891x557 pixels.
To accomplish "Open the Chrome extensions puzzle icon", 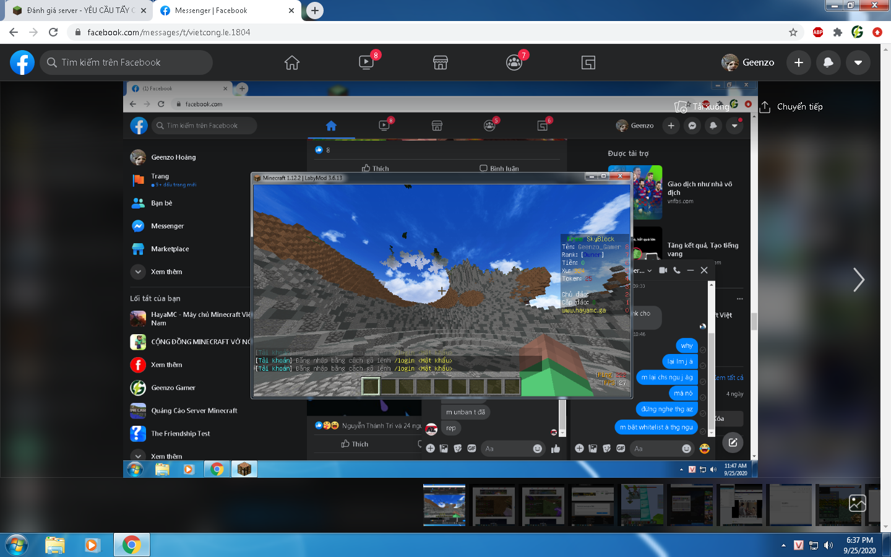I will pos(838,32).
